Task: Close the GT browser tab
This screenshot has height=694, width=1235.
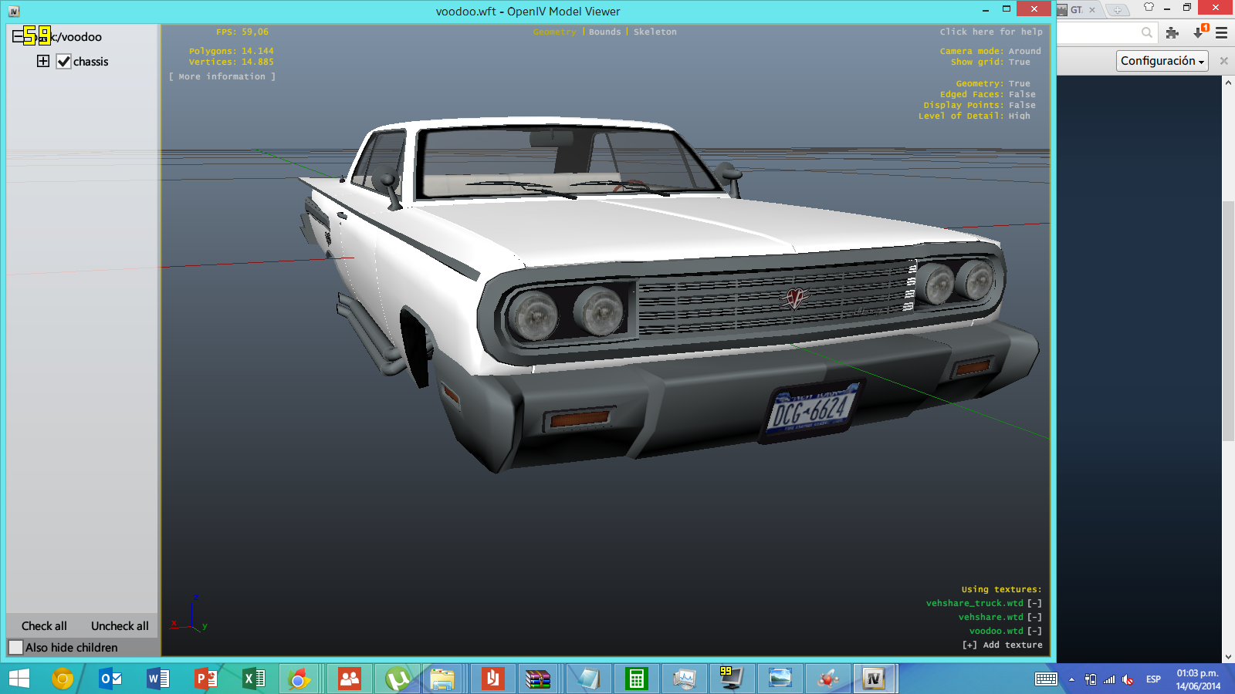Action: [1092, 10]
